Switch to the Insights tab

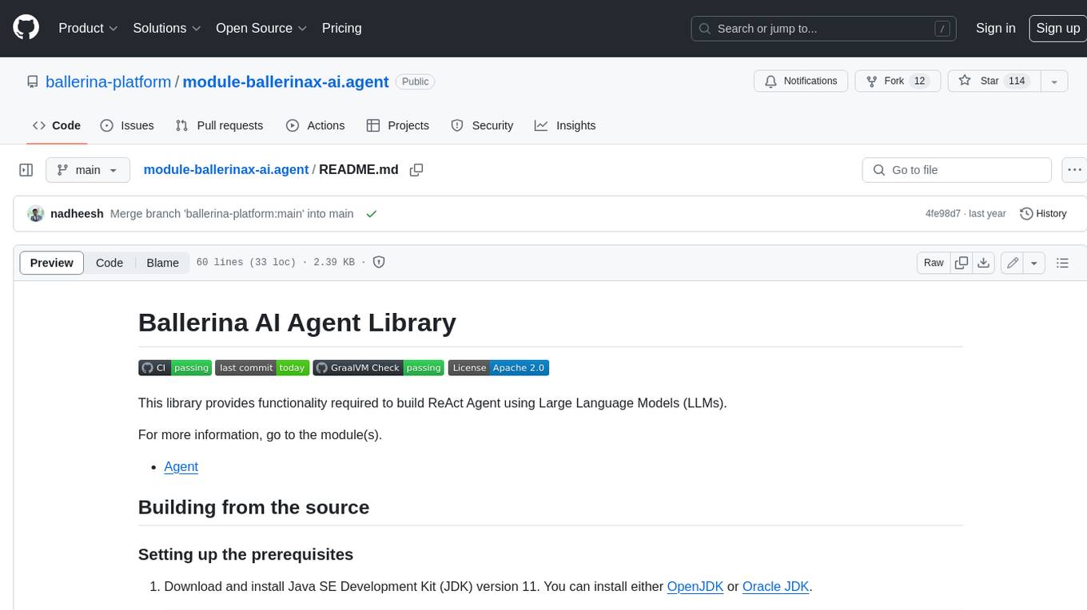coord(565,125)
